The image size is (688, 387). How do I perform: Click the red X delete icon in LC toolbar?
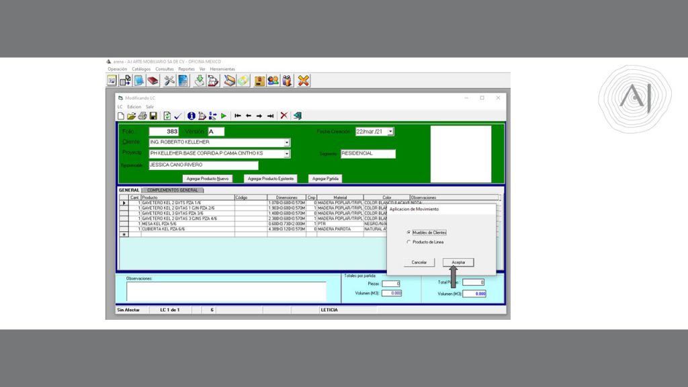tap(284, 116)
